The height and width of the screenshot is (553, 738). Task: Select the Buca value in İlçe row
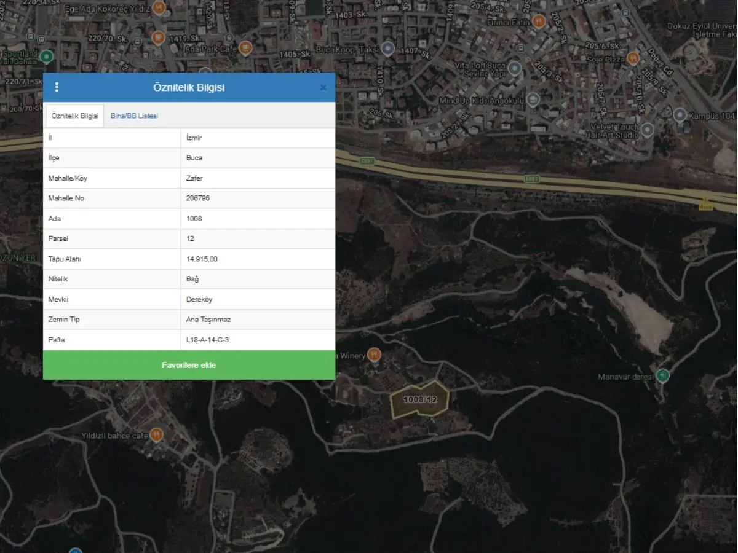pyautogui.click(x=194, y=158)
